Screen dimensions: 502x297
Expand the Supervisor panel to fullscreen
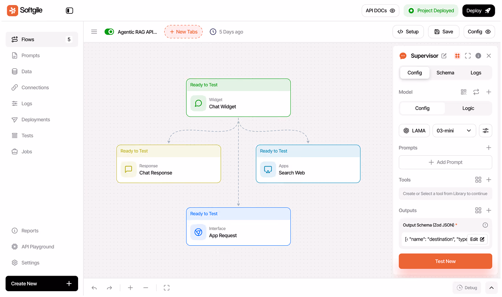pos(468,56)
